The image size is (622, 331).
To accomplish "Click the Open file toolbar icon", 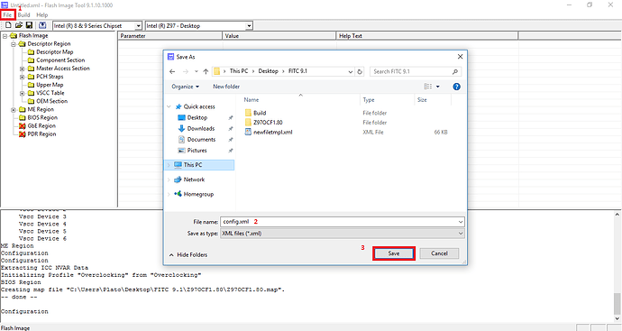I will tap(19, 25).
